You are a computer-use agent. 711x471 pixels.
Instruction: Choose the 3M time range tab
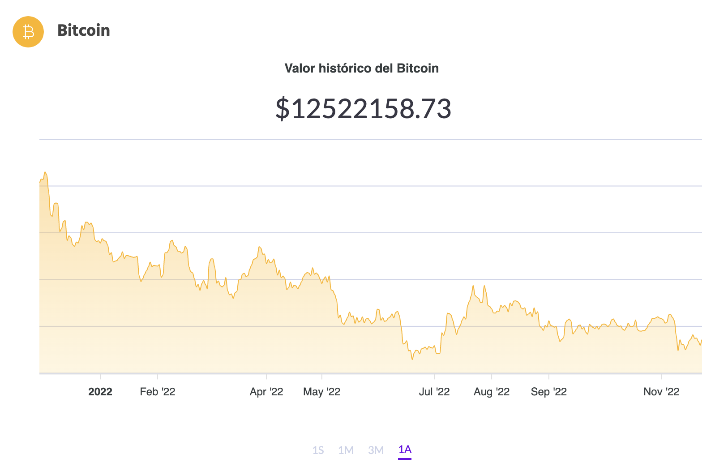coord(376,450)
